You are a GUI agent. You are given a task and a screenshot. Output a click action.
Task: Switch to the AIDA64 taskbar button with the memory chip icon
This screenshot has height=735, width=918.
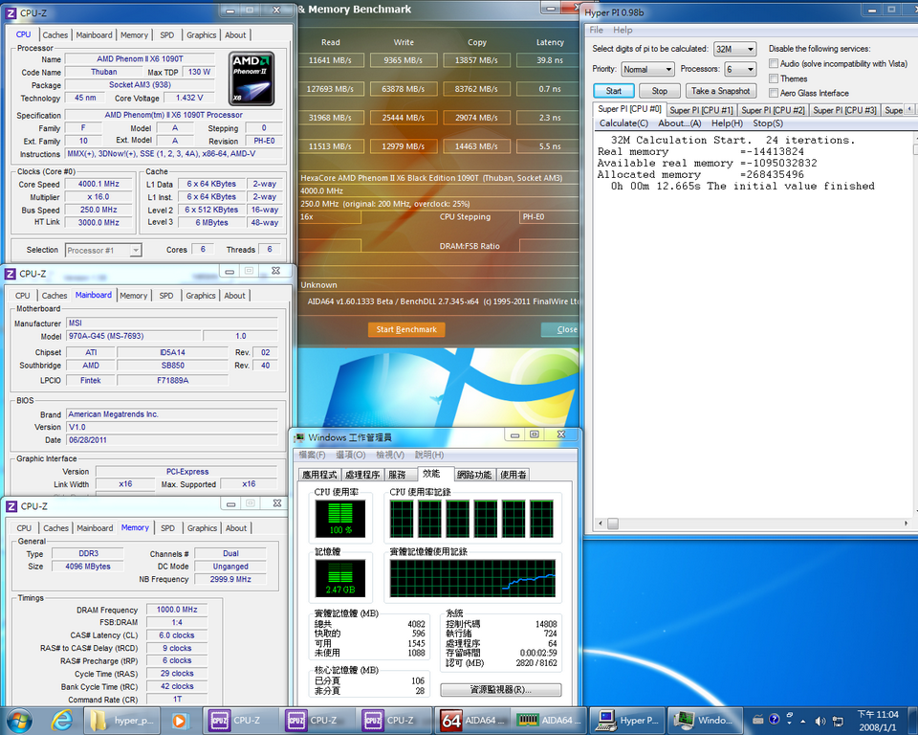pyautogui.click(x=550, y=721)
